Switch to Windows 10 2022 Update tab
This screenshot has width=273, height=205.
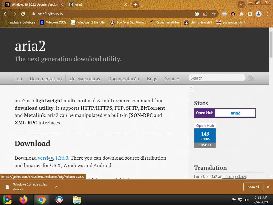coord(34,5)
